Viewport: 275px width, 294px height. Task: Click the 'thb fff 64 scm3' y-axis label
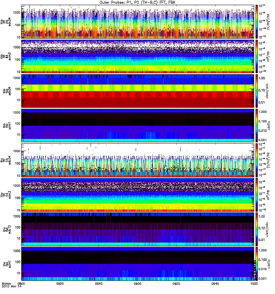pos(5,56)
